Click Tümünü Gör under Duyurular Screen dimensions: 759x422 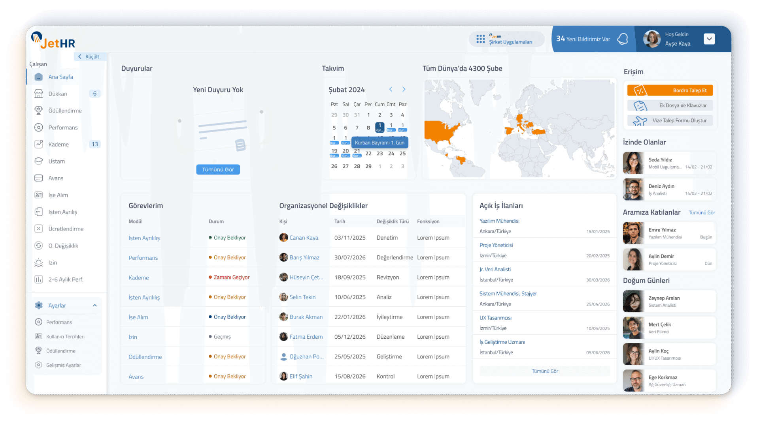pos(218,169)
